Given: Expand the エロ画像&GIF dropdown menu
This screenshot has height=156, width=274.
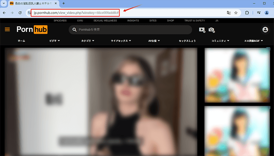Looking at the screenshot, I should coord(253,41).
